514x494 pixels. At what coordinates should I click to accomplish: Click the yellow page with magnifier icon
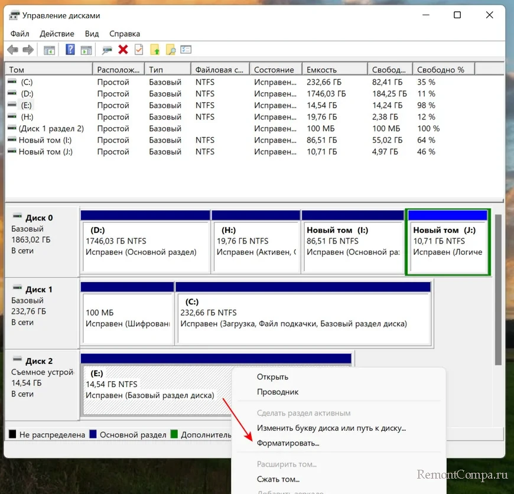coord(171,50)
